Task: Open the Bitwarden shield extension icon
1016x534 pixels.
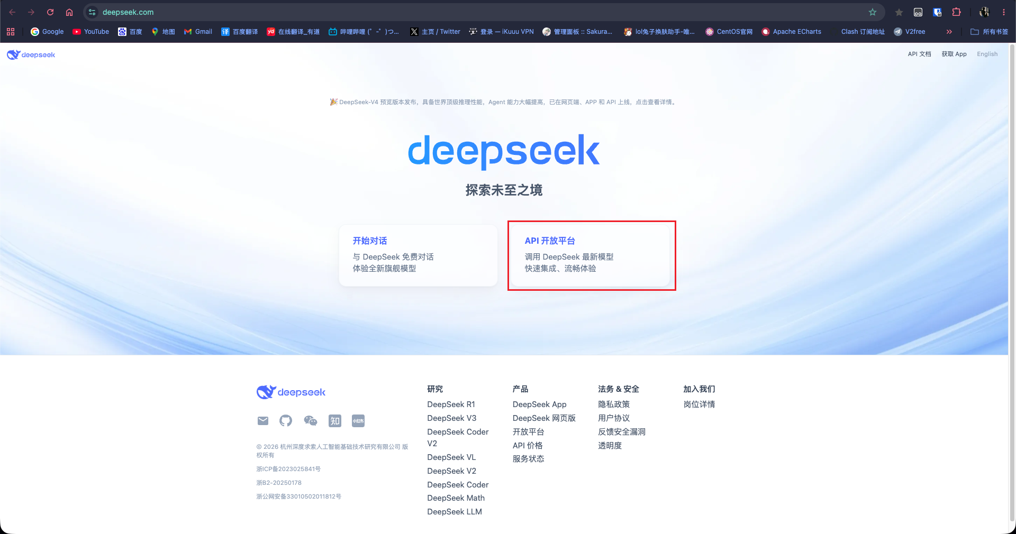Action: pyautogui.click(x=937, y=12)
